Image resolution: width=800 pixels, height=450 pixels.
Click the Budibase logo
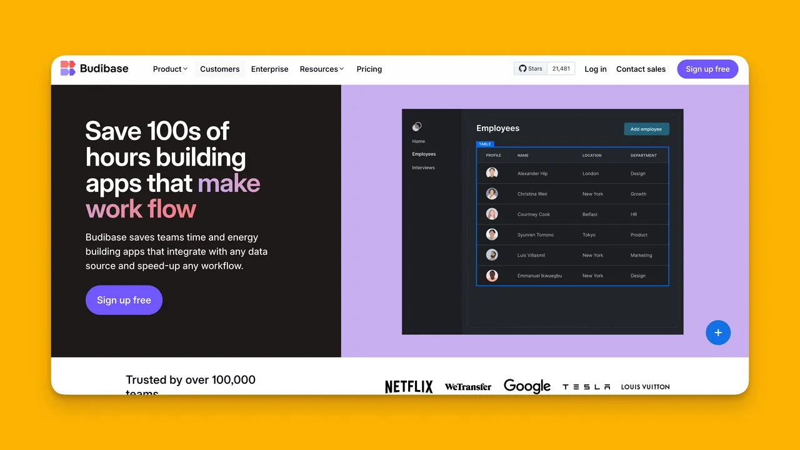[94, 69]
